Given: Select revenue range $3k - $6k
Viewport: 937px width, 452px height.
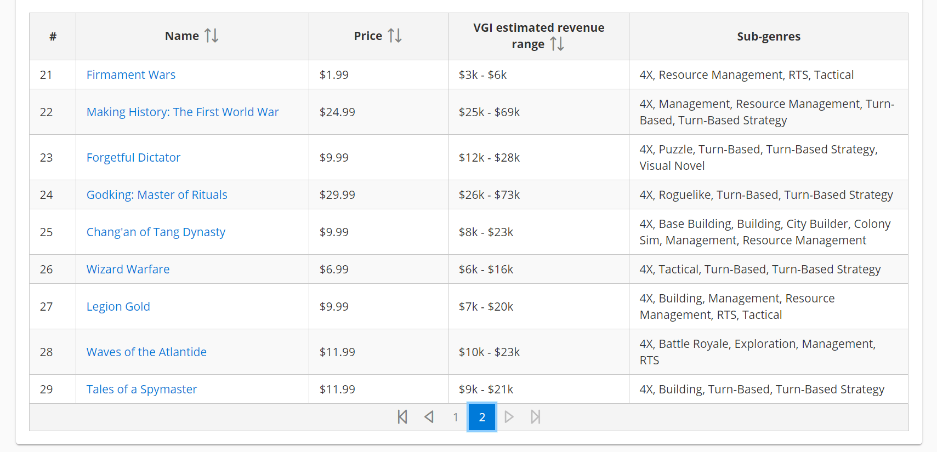Looking at the screenshot, I should coord(482,75).
